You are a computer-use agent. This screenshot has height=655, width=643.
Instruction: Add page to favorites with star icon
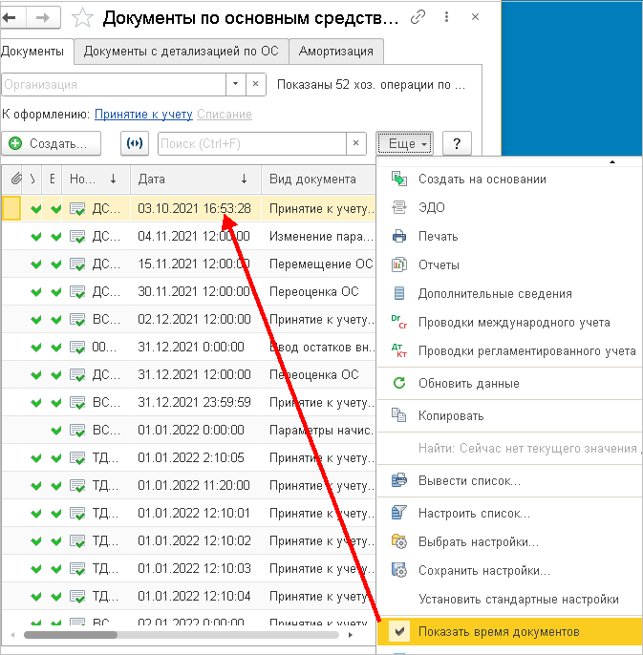point(82,17)
